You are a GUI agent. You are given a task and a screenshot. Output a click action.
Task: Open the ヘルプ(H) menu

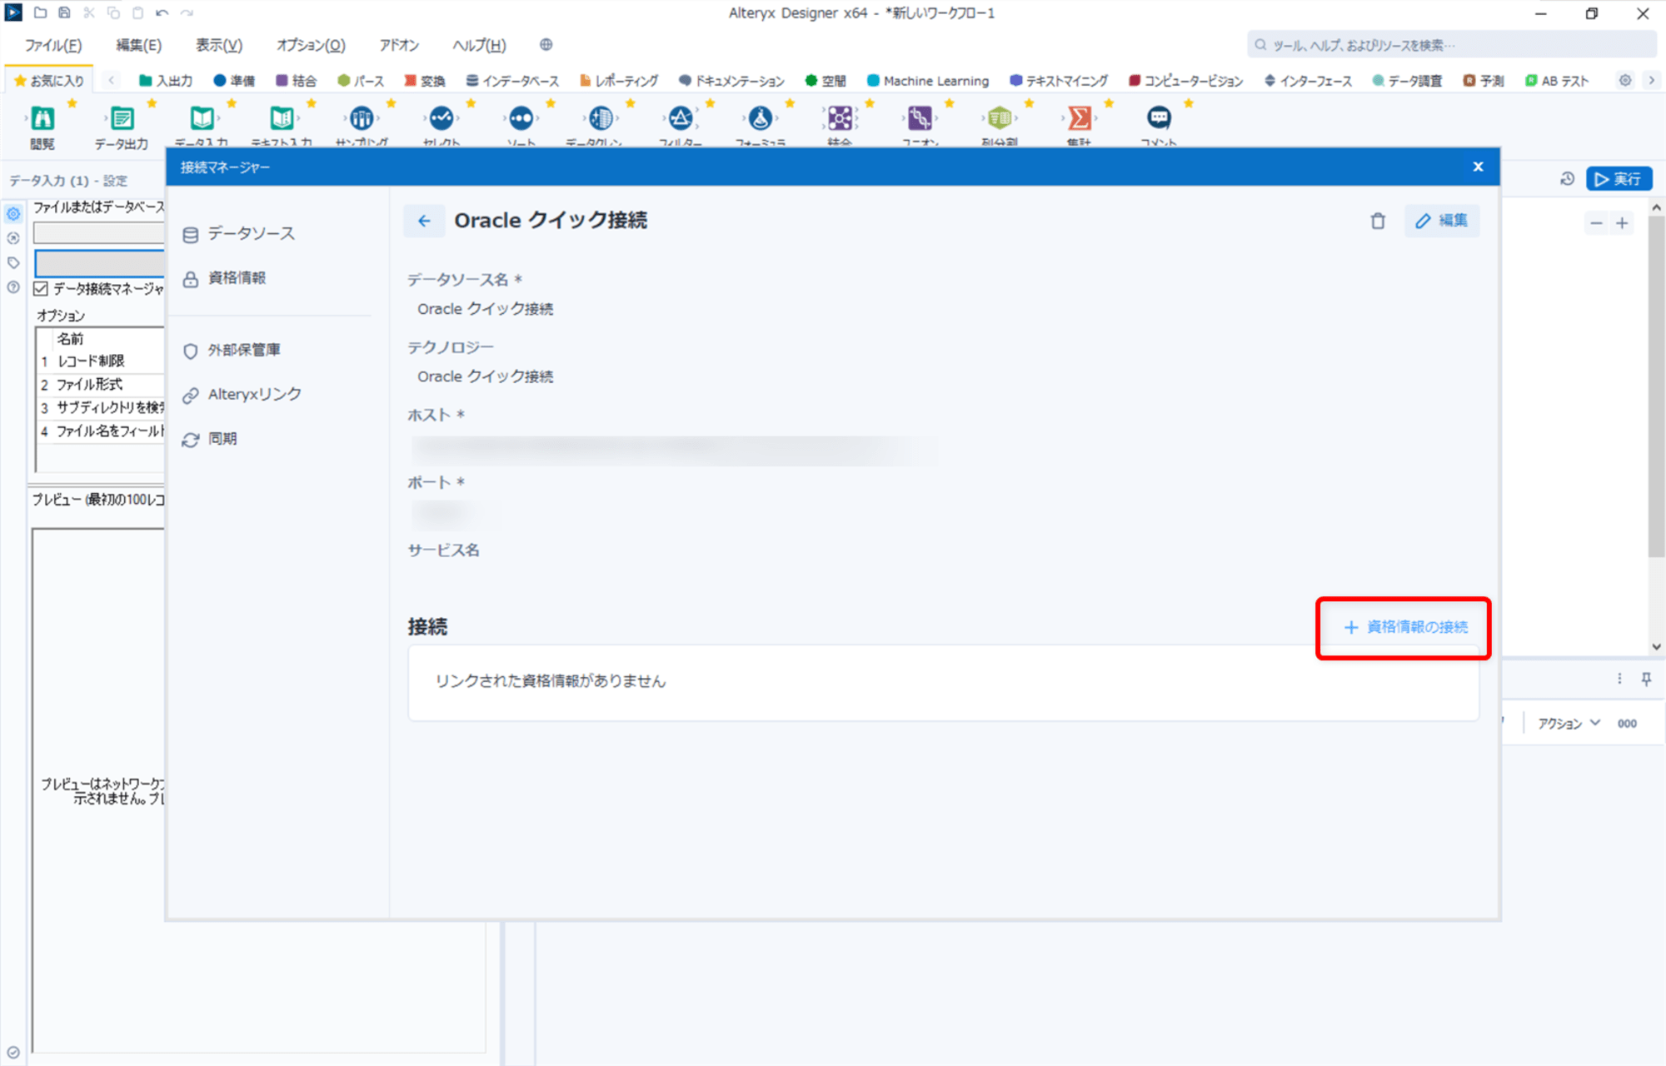[479, 45]
